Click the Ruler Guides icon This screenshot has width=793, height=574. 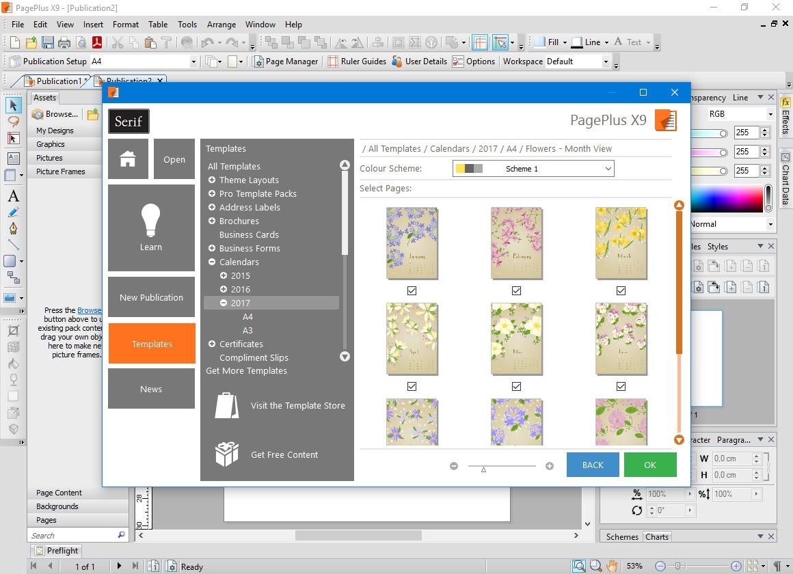[x=333, y=61]
